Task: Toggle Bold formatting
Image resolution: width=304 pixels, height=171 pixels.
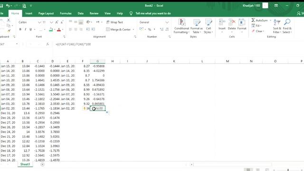Action: [20, 29]
